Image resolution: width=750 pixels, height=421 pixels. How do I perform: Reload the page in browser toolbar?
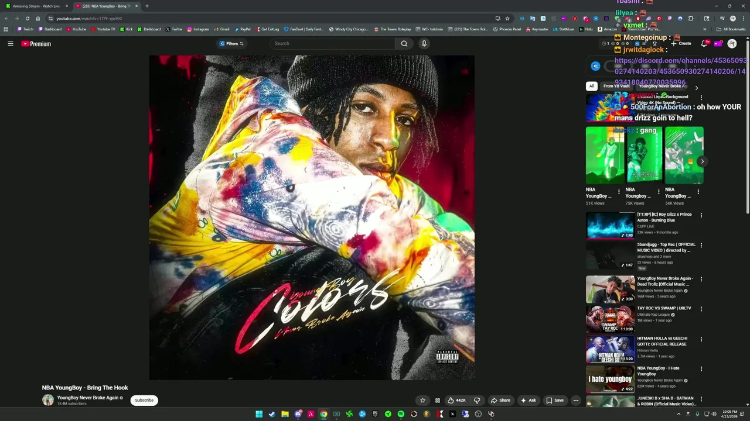click(x=27, y=18)
